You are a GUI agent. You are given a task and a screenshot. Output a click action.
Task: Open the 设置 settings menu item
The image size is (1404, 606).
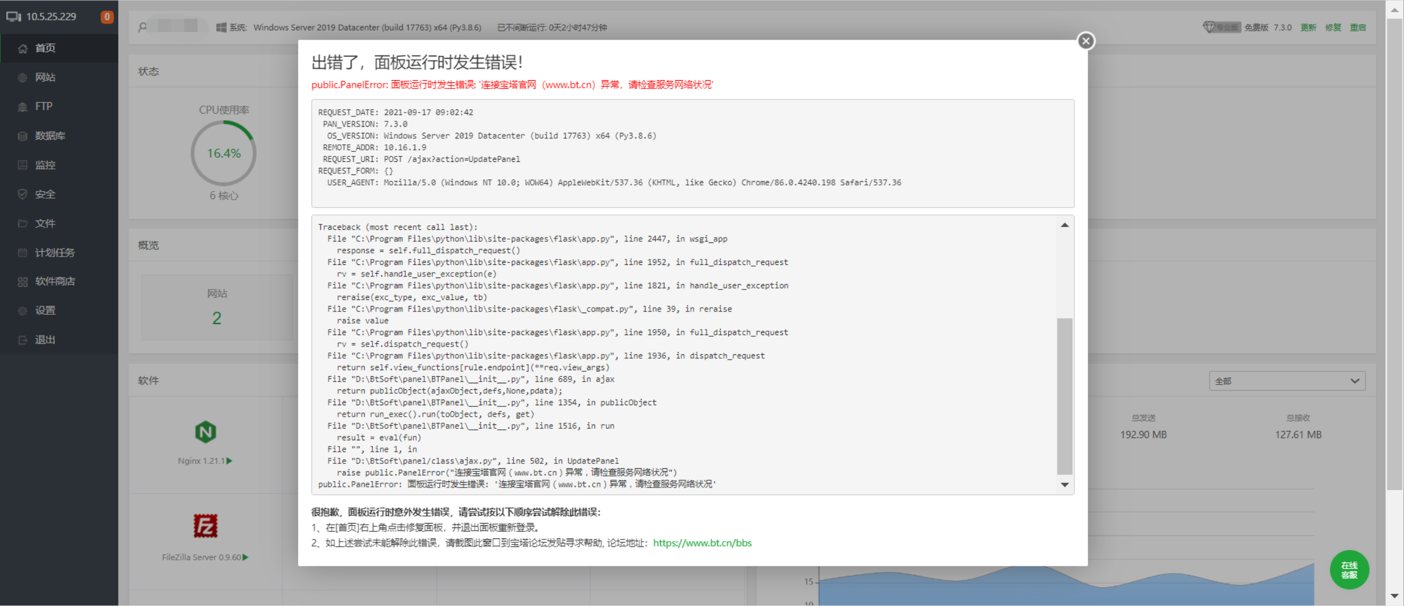tap(59, 311)
